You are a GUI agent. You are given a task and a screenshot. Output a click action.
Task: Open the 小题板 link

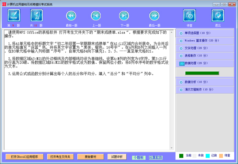pos(138,157)
